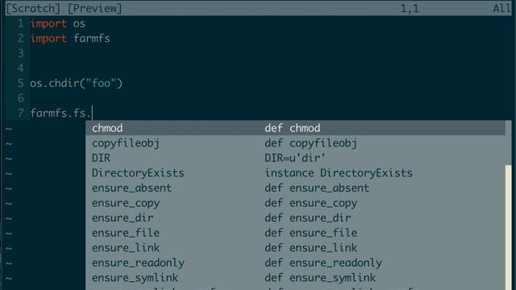Click the farmfs.fs. code on line 7
Viewport: 516px width, 290px height.
[x=60, y=113]
